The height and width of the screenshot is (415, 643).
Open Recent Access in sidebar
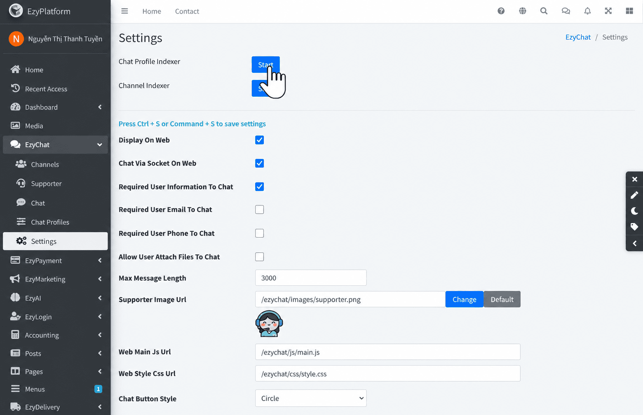pos(55,89)
